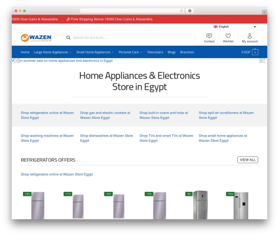The width and height of the screenshot is (279, 236).
Task: Open new tab plus button
Action: point(264,12)
